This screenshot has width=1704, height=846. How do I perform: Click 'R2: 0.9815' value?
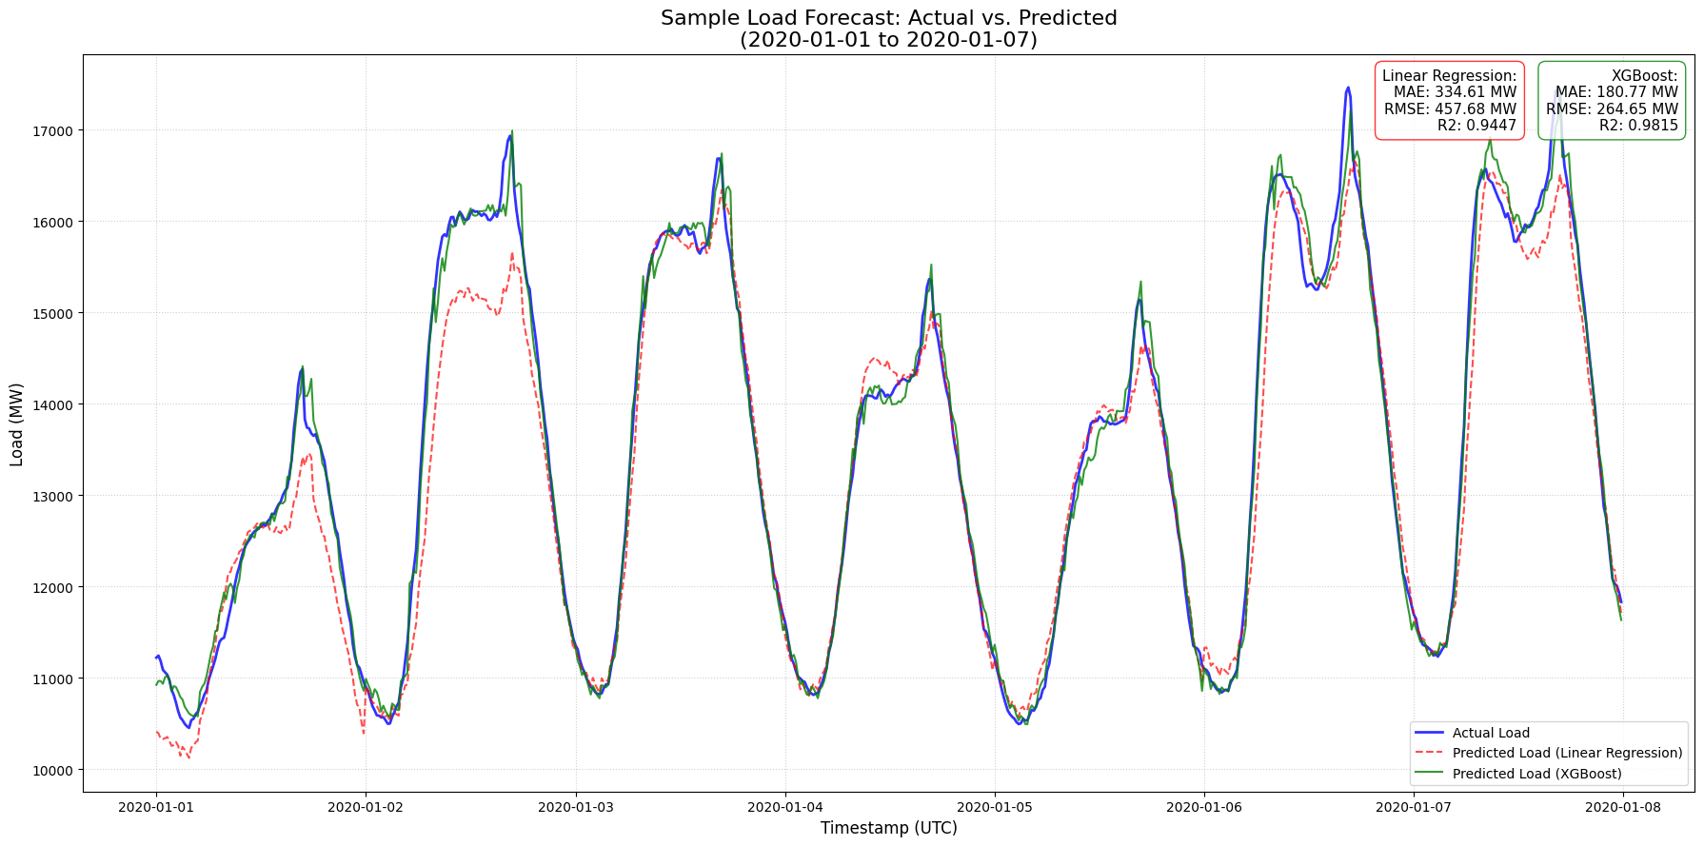point(1638,125)
